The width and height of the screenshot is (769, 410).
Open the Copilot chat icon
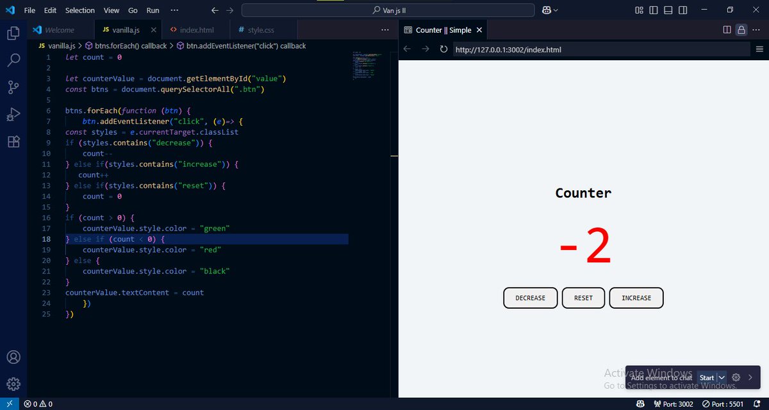click(547, 10)
